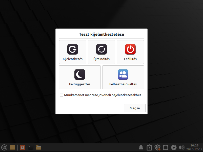Viewport: 203px width, 152px height.
Task: Click the volume speaker tray icon
Action: point(181,147)
